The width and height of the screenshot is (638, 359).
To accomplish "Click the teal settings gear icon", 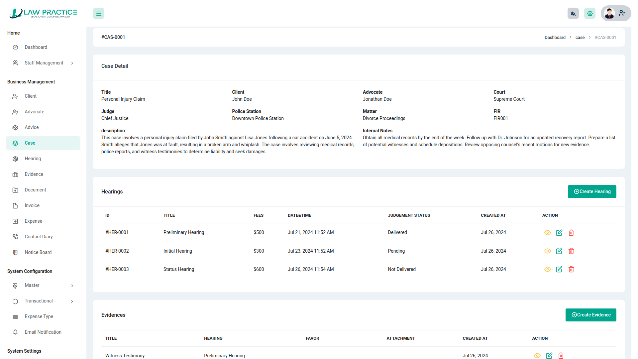I will pos(590,14).
